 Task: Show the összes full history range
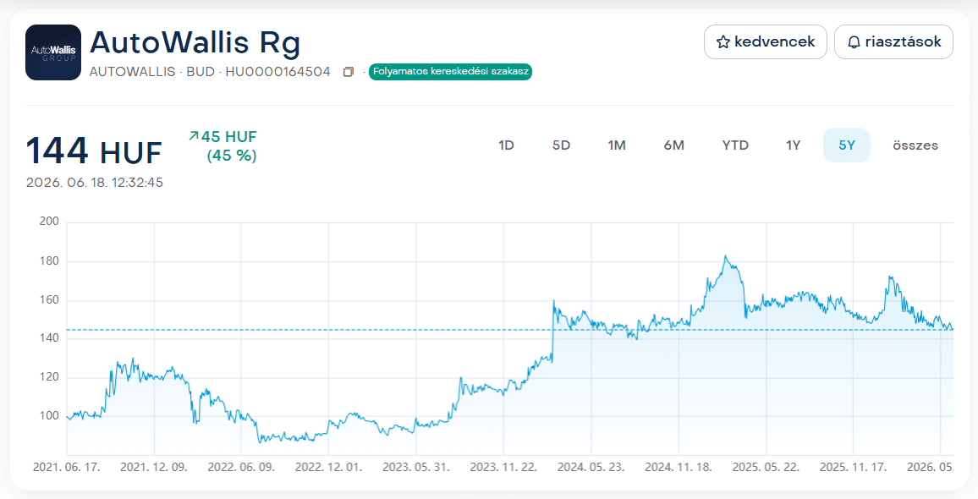(915, 145)
